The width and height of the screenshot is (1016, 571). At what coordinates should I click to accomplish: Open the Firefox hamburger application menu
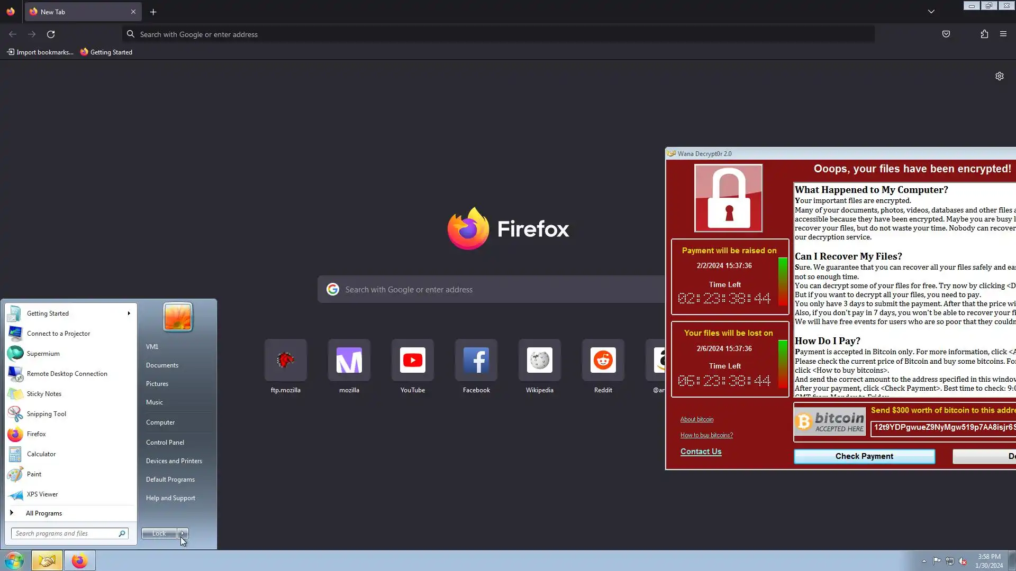[x=1003, y=34]
